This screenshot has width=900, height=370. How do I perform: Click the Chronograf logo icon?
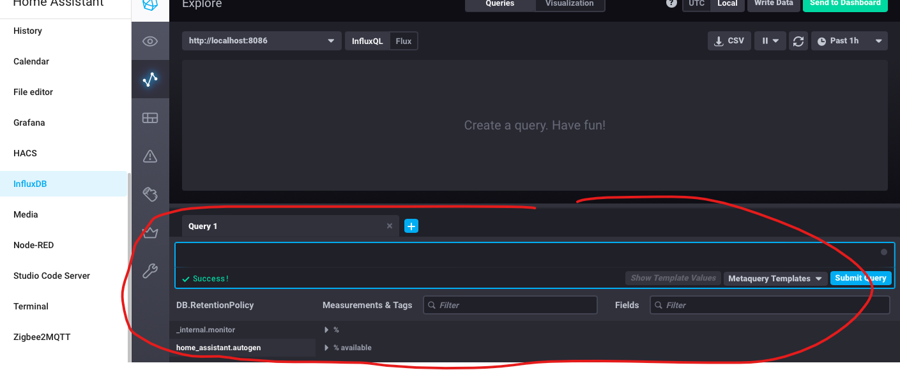tap(150, 4)
